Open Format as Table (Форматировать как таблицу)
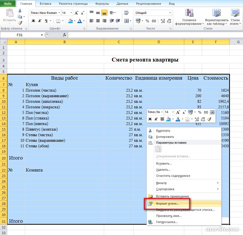The height and width of the screenshot is (235, 243). pyautogui.click(x=217, y=17)
